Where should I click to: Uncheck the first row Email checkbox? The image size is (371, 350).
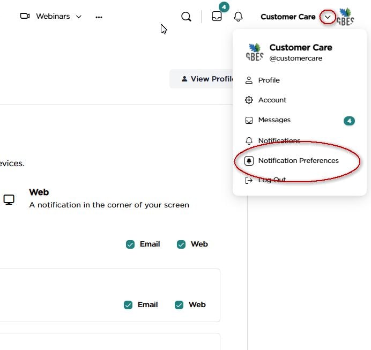point(130,244)
